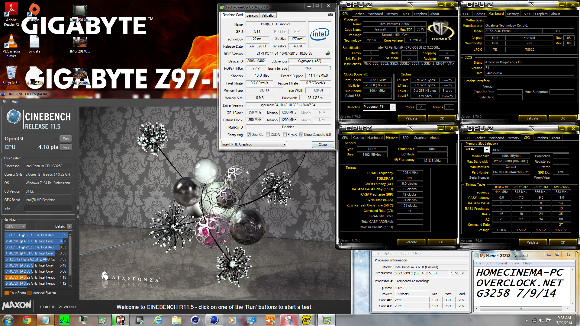Click GPU-Z screenshot camera icon

coord(330,15)
